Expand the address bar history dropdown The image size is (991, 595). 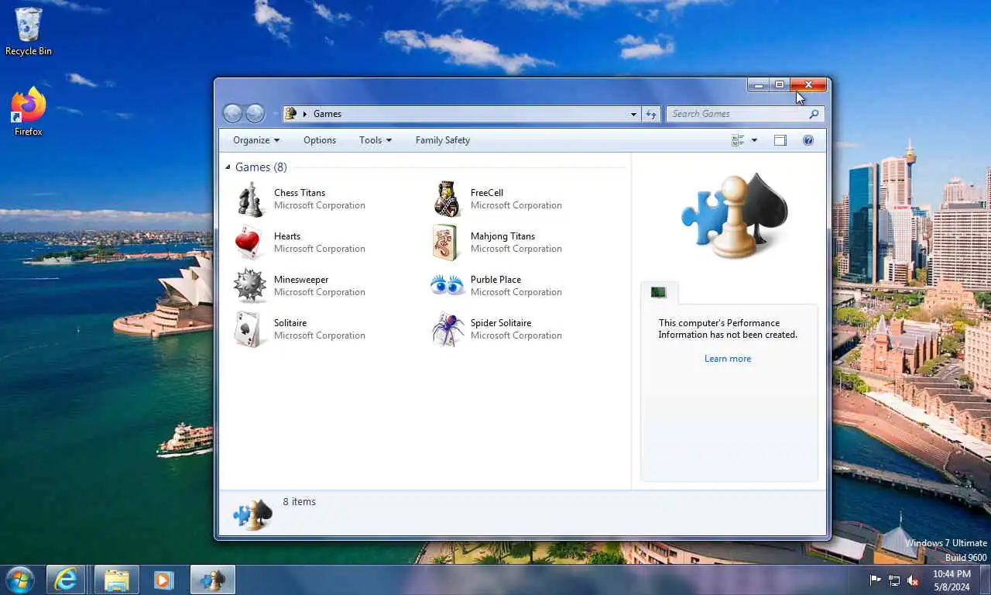click(633, 114)
